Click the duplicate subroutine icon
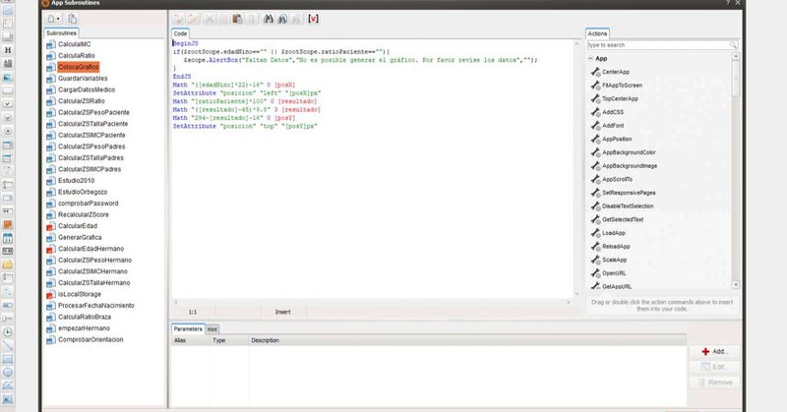 pyautogui.click(x=72, y=19)
